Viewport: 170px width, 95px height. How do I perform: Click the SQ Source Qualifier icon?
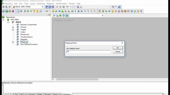click(82, 11)
